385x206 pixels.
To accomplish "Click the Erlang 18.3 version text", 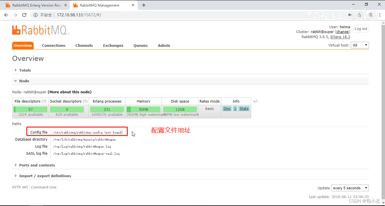I will 340,37.
